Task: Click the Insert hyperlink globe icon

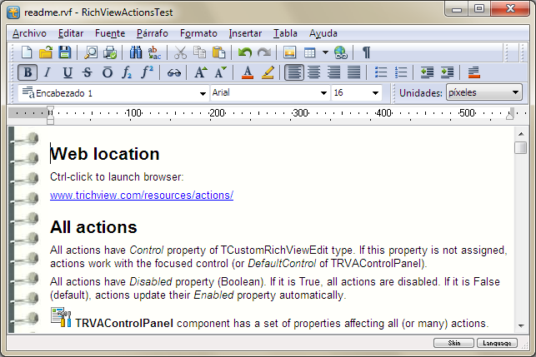Action: click(x=340, y=52)
